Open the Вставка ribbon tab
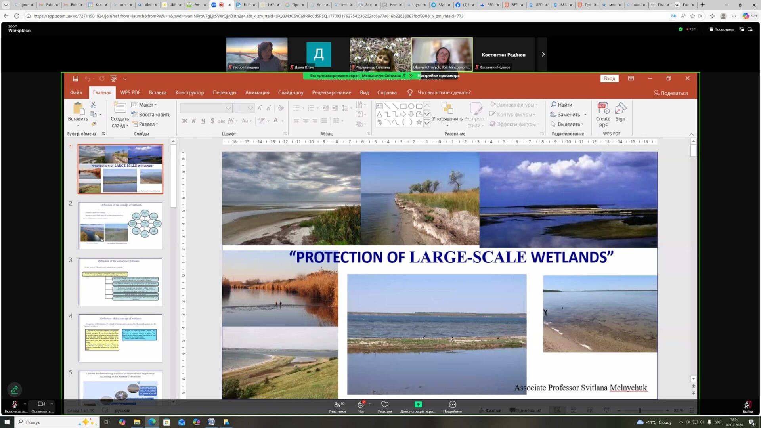This screenshot has width=761, height=428. click(157, 93)
